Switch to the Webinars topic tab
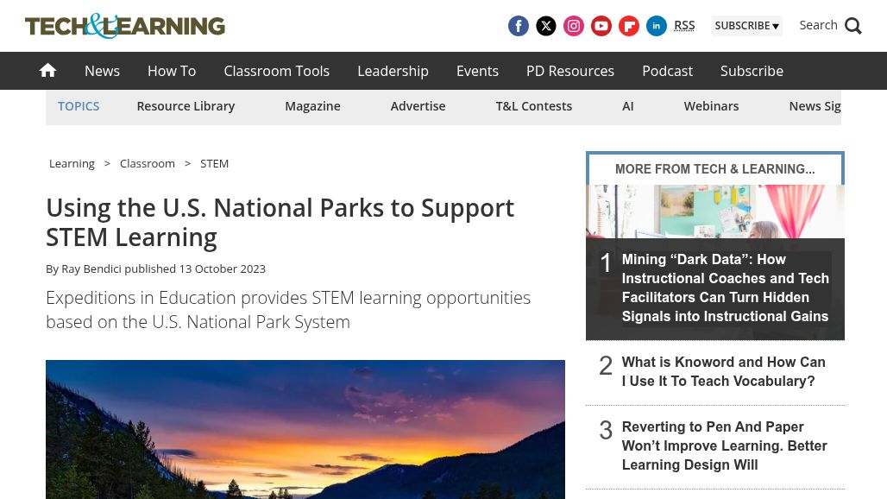Viewport: 887px width, 499px height. point(711,106)
